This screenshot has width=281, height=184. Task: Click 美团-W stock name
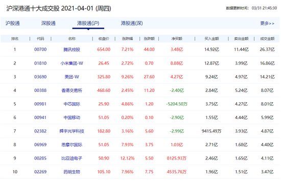72,77
